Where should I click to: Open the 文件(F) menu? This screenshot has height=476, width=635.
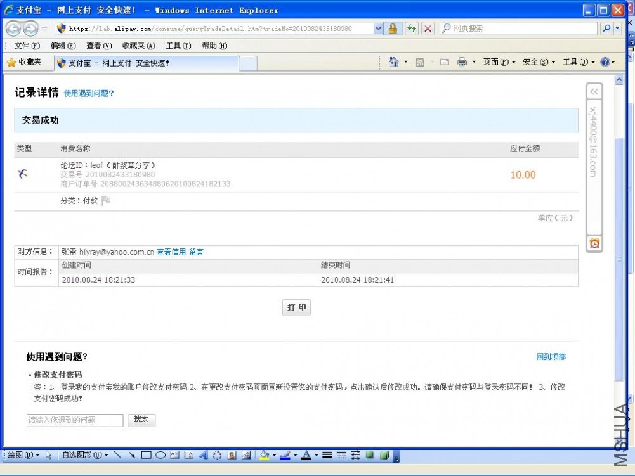[x=27, y=46]
